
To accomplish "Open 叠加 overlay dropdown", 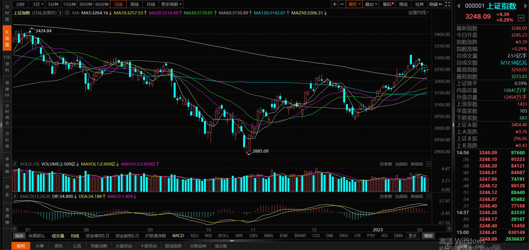I will 371,4.
